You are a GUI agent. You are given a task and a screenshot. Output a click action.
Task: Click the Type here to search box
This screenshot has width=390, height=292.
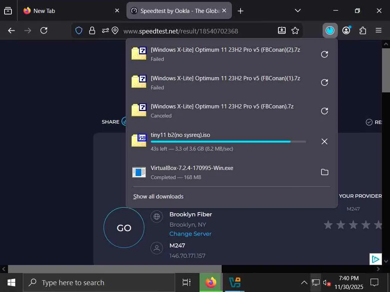point(99,282)
